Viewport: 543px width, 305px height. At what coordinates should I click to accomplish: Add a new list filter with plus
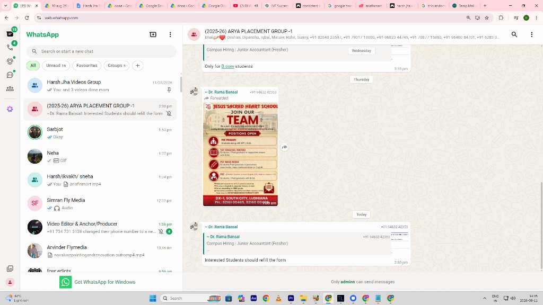coord(137,65)
